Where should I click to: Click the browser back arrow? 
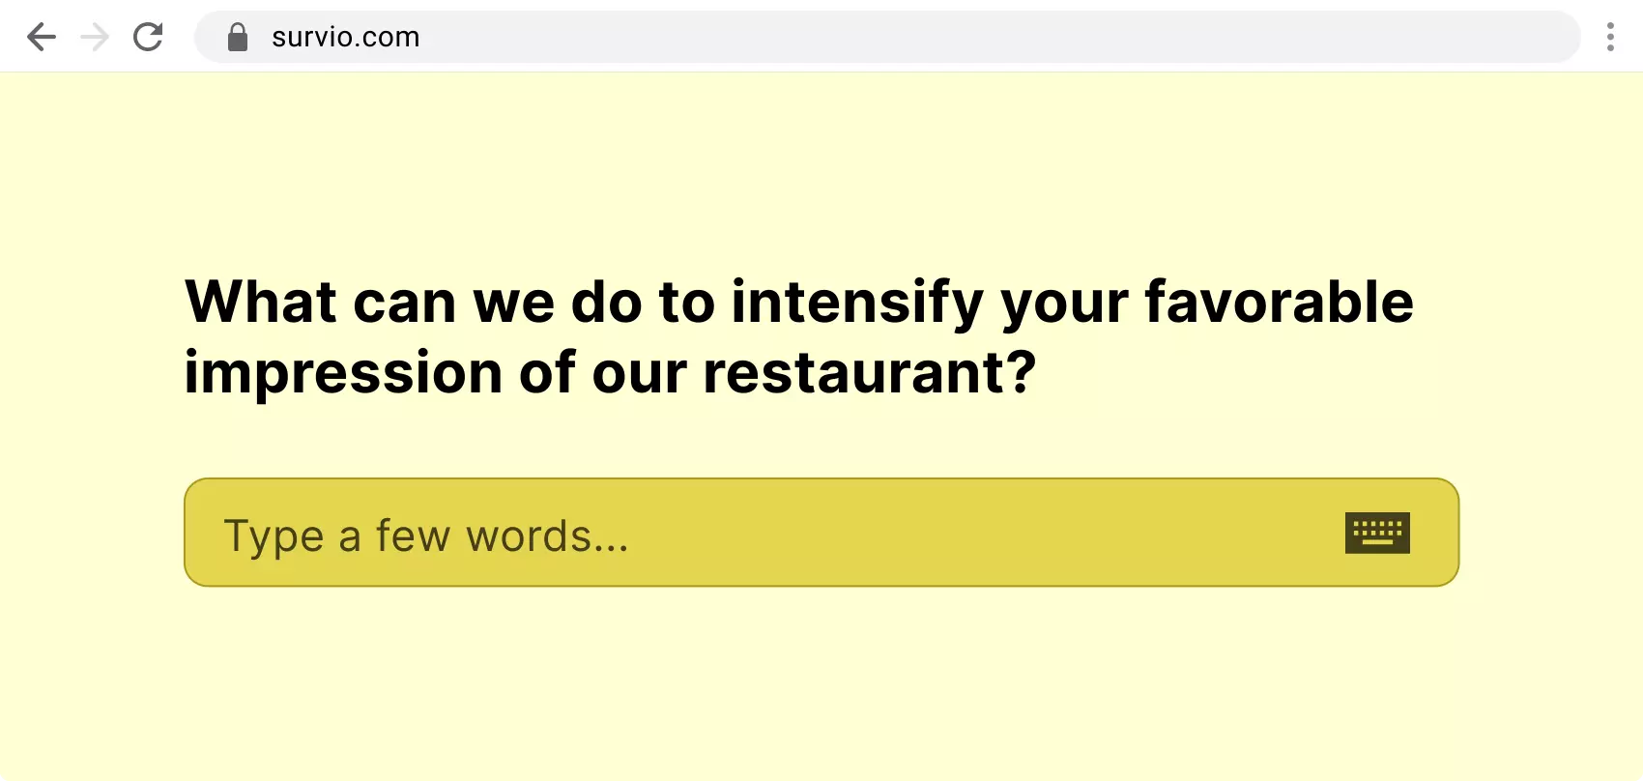[x=42, y=38]
